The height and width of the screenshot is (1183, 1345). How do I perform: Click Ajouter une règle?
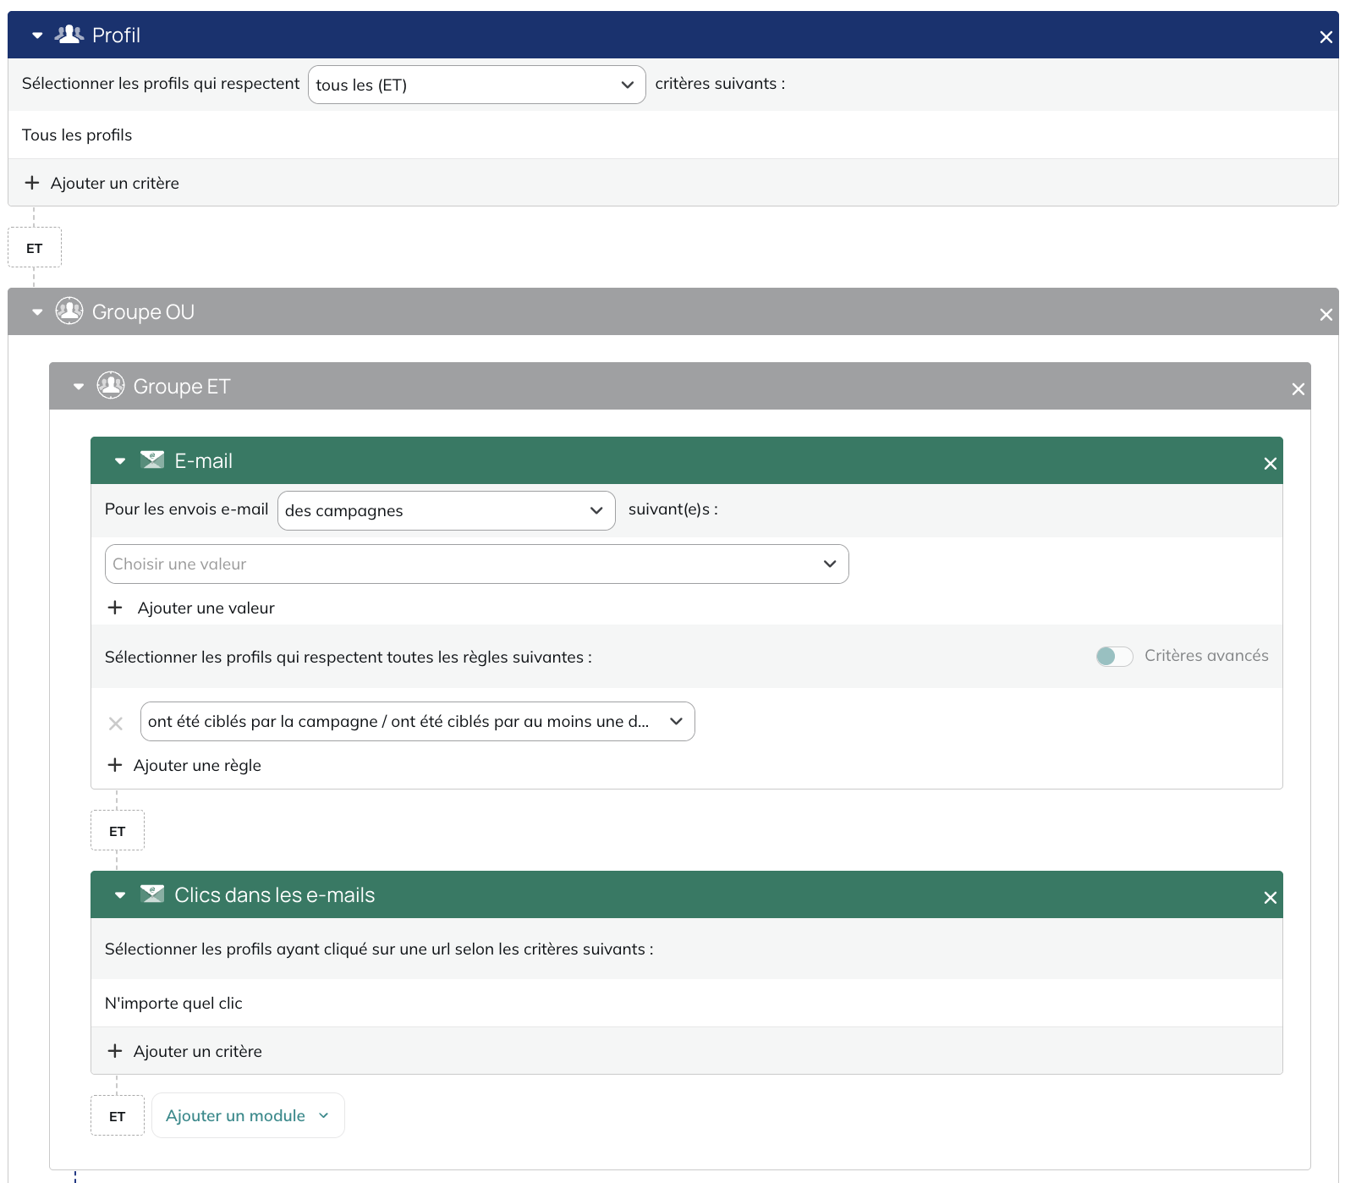tap(184, 765)
